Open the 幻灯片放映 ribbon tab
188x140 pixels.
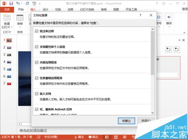(87, 9)
